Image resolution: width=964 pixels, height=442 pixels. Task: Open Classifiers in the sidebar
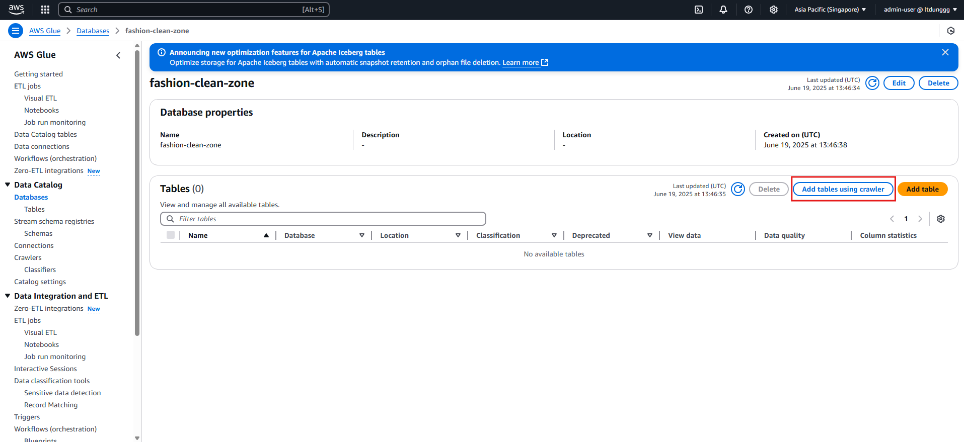point(40,270)
